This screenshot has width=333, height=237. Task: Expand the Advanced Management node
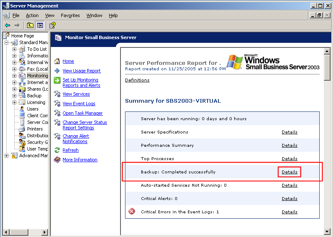pos(7,156)
